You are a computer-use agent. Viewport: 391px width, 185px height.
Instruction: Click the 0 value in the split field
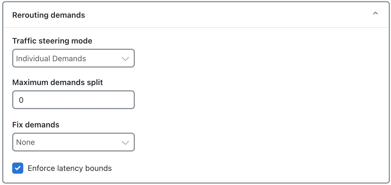point(21,100)
